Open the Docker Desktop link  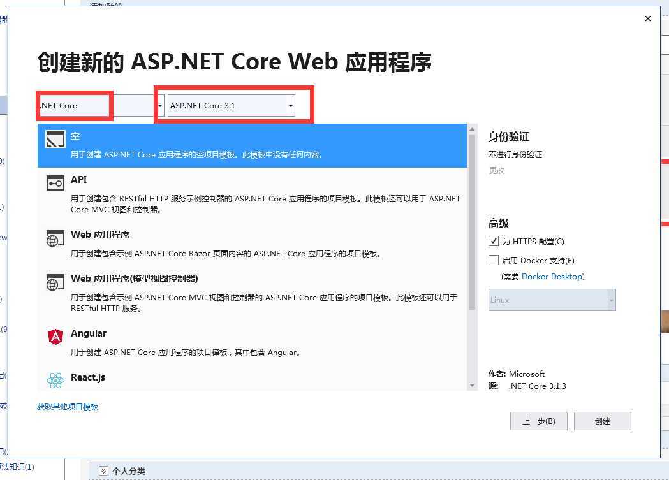552,276
